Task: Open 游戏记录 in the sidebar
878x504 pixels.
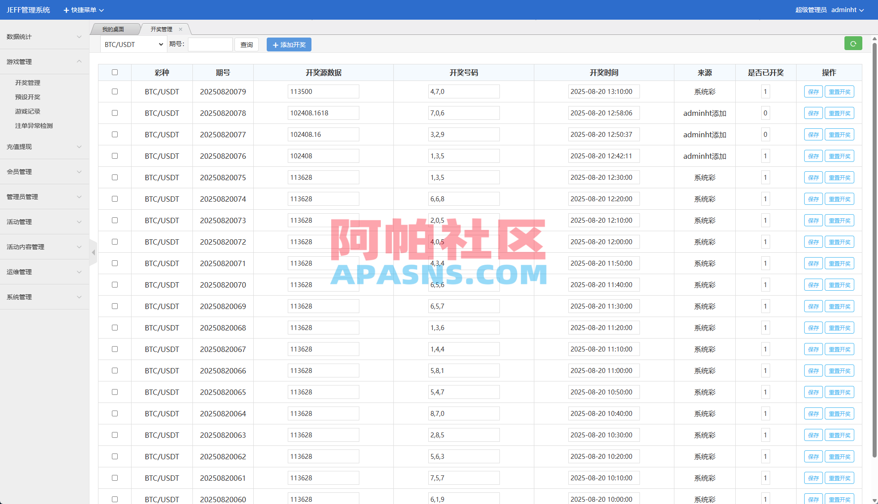Action: (x=27, y=111)
